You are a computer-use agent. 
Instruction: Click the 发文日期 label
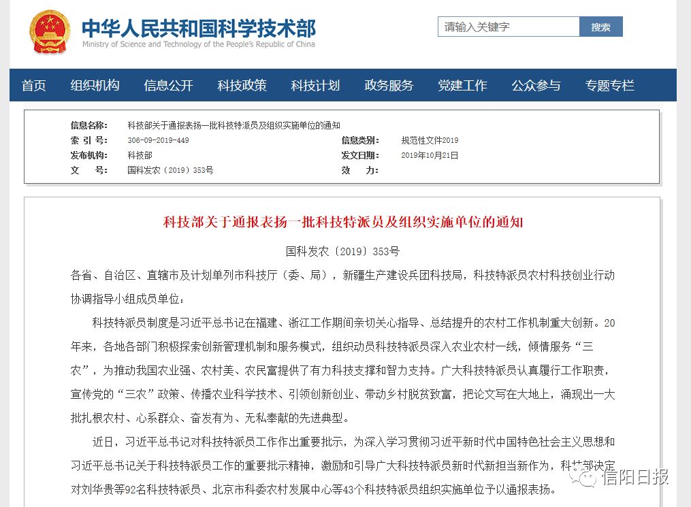pos(360,155)
